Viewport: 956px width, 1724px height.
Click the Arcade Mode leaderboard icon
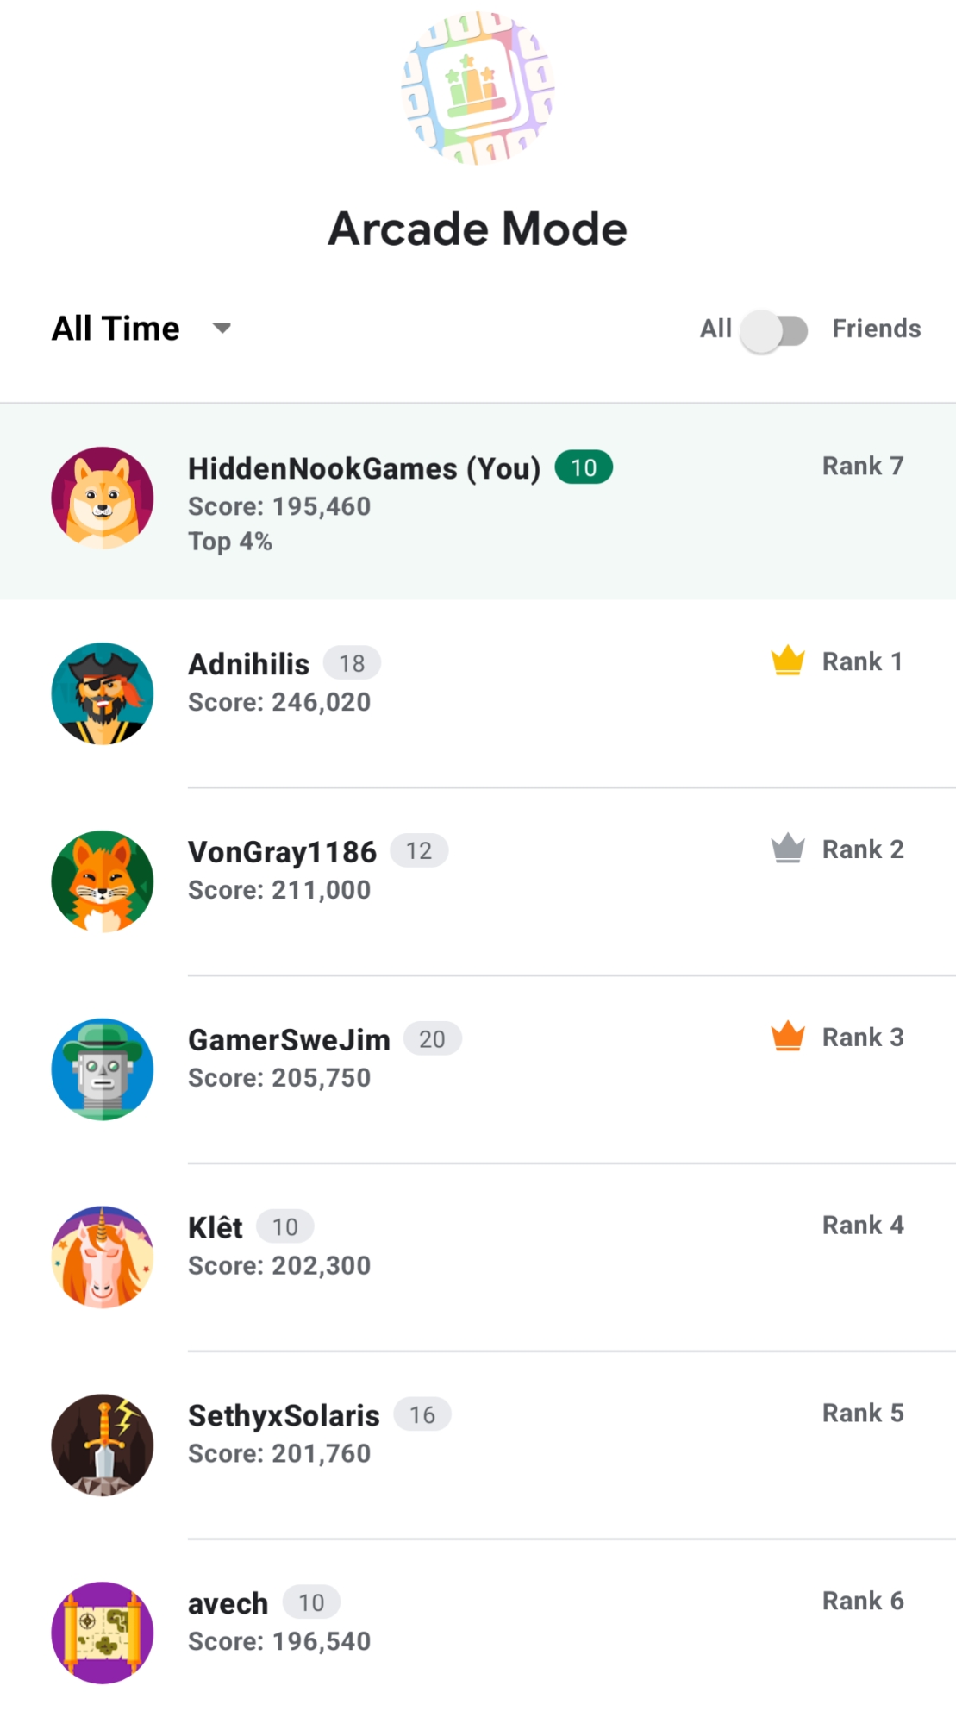pyautogui.click(x=478, y=87)
